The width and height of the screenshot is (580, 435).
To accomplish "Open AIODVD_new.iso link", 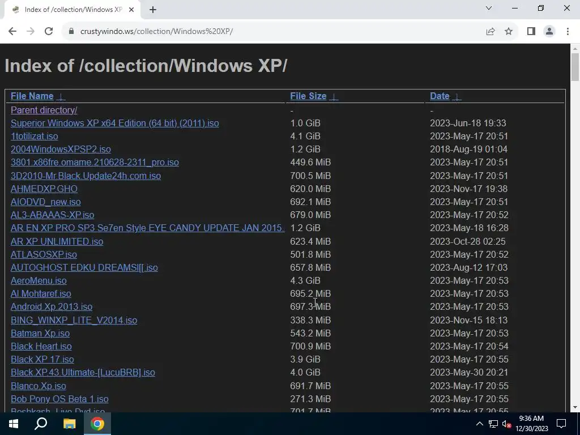I will coord(45,202).
